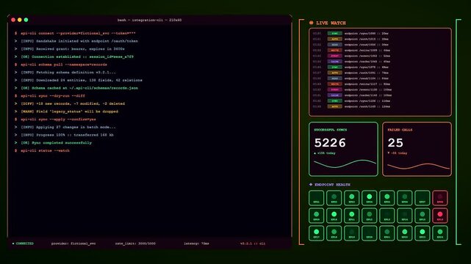Select the /sync/1156 row in Live Watch
Viewport: 471px width, 264px height.
point(380,101)
